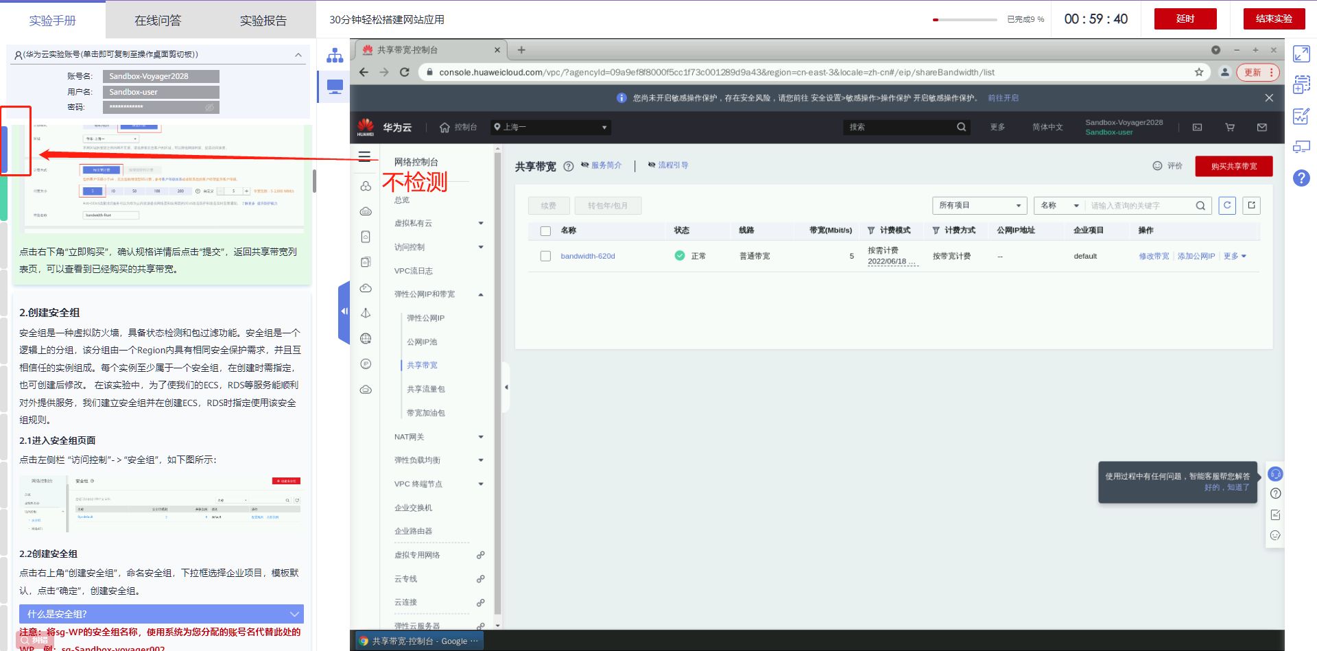
Task: Go back in browser history
Action: point(364,72)
